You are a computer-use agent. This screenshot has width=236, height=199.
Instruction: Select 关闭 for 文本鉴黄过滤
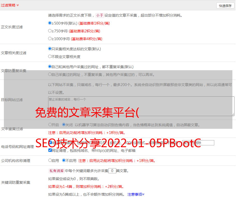coord(64,125)
